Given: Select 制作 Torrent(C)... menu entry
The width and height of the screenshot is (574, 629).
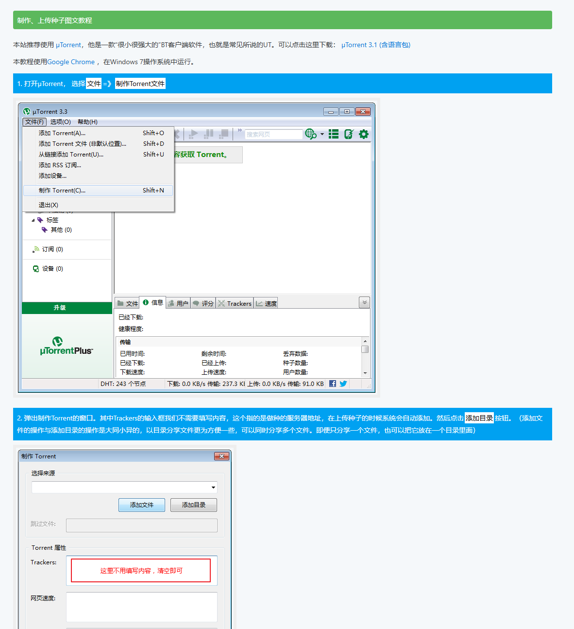Looking at the screenshot, I should (98, 191).
